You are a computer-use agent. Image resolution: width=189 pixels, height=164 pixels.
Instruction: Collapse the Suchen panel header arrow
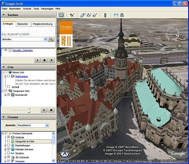pyautogui.click(x=4, y=15)
